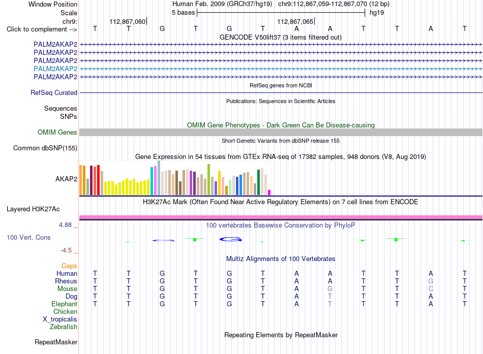The height and width of the screenshot is (354, 483).
Task: Select the Zebrafish alignment row label
Action: click(x=64, y=327)
